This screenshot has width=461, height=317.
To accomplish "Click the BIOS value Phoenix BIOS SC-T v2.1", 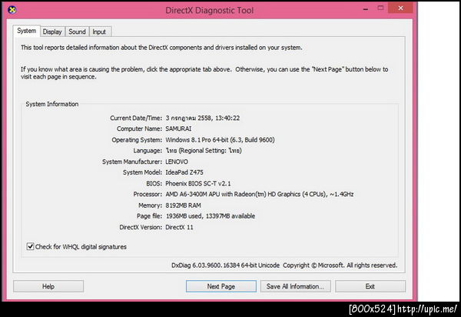I will tap(198, 183).
